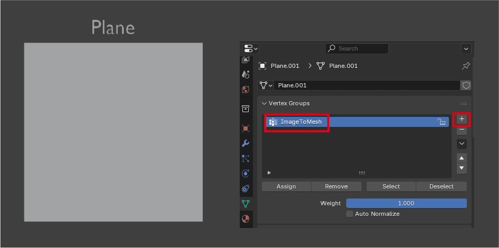Click the Weight slider
Viewport: 499px width, 248px height.
point(406,203)
